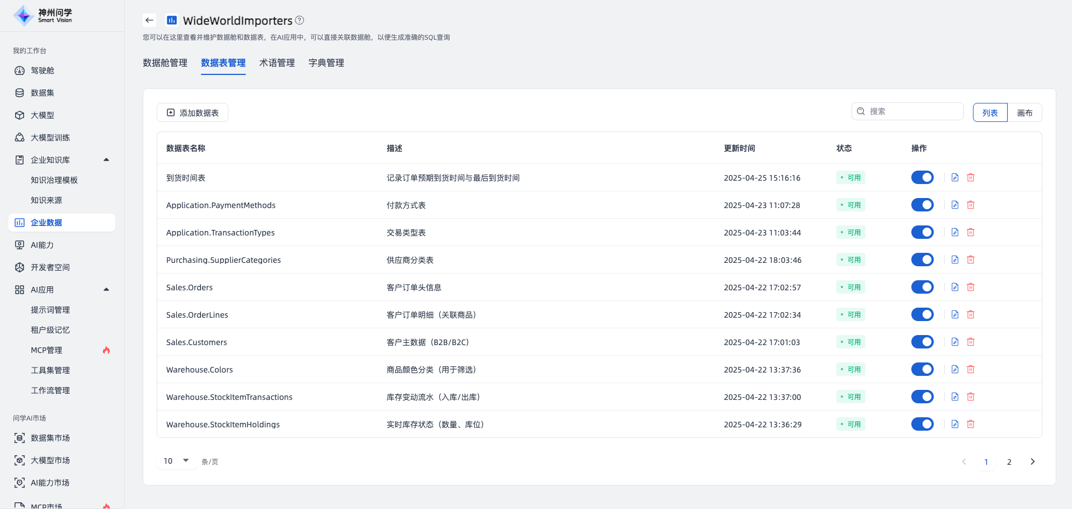Edit the Warehouse.StockItemTransactions row
This screenshot has width=1072, height=509.
pos(955,397)
